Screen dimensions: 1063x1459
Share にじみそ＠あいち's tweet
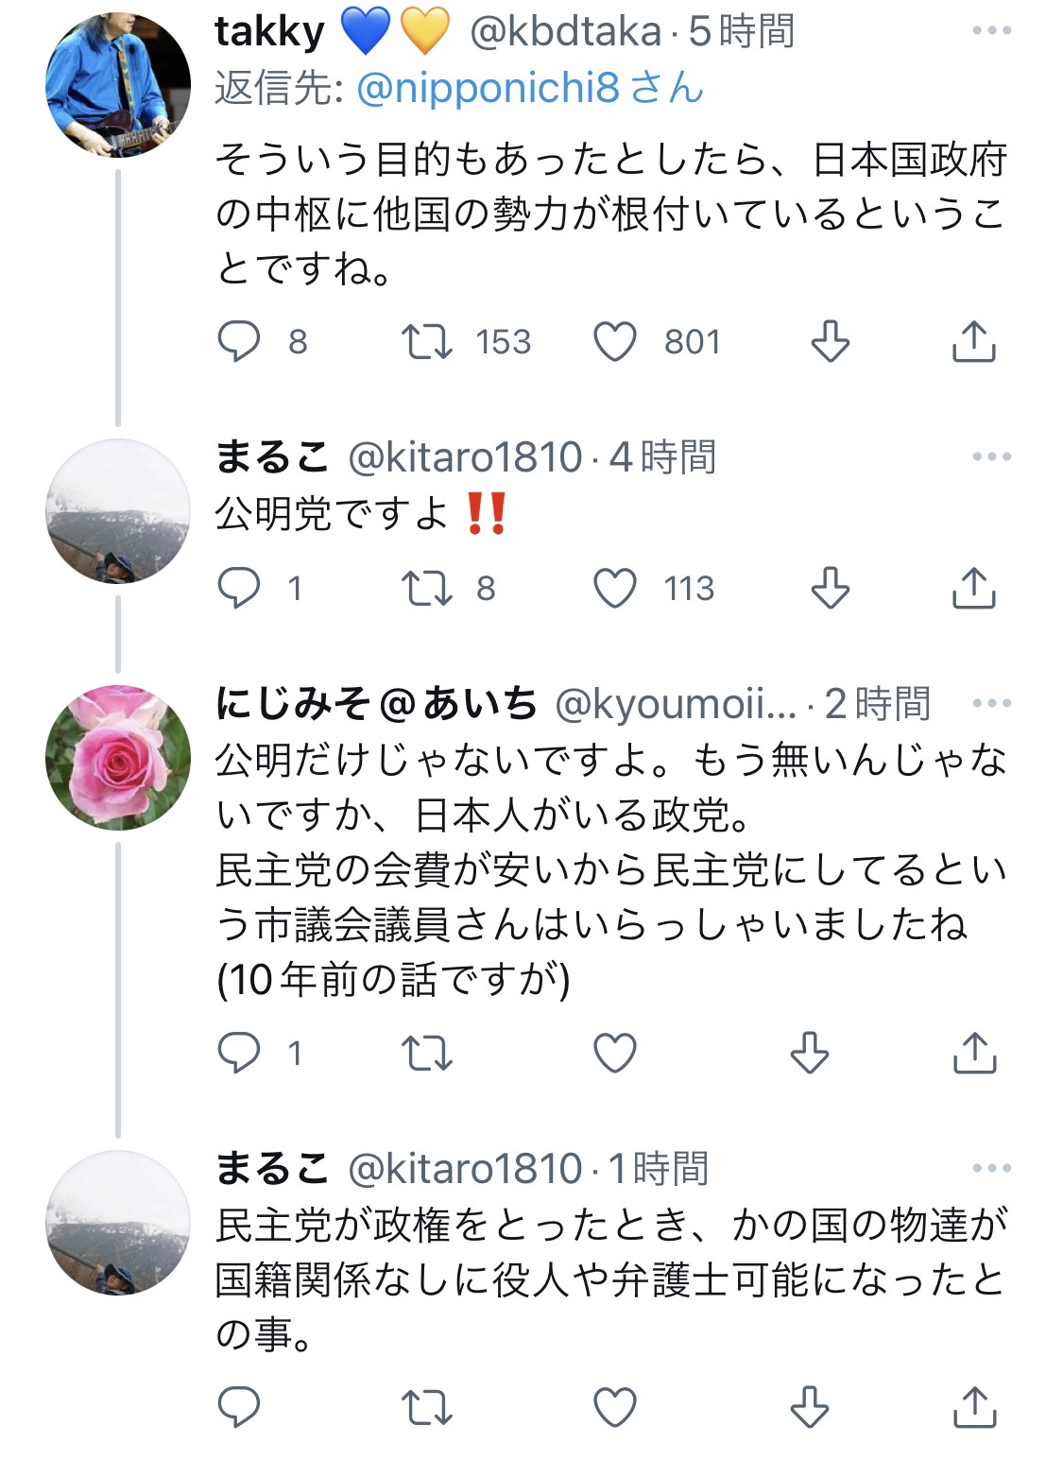click(973, 1053)
